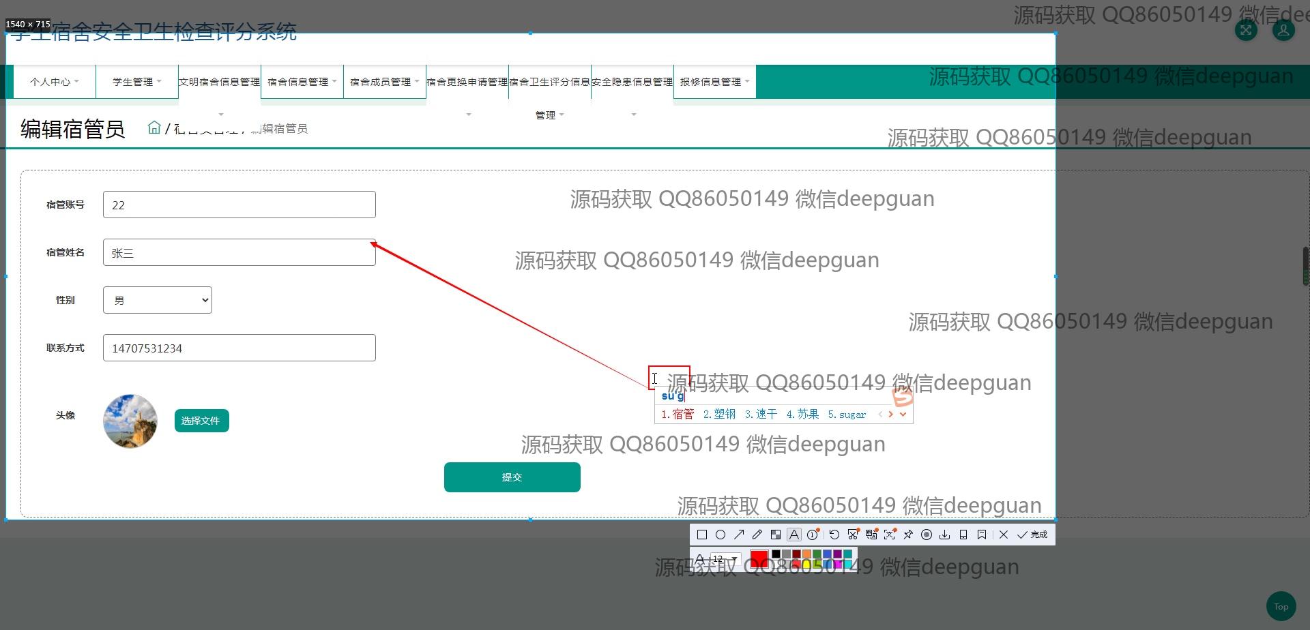Open the 安全隐患信息管理 menu
This screenshot has height=630, width=1310.
[x=632, y=82]
